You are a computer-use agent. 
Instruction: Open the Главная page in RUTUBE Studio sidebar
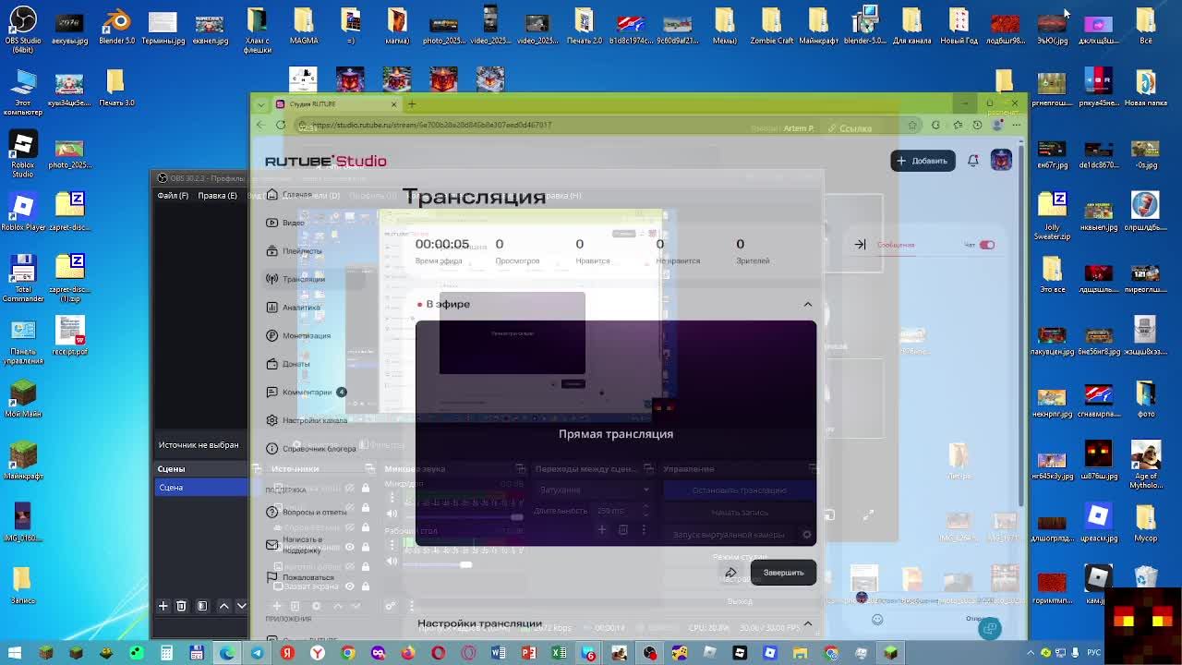click(x=290, y=195)
